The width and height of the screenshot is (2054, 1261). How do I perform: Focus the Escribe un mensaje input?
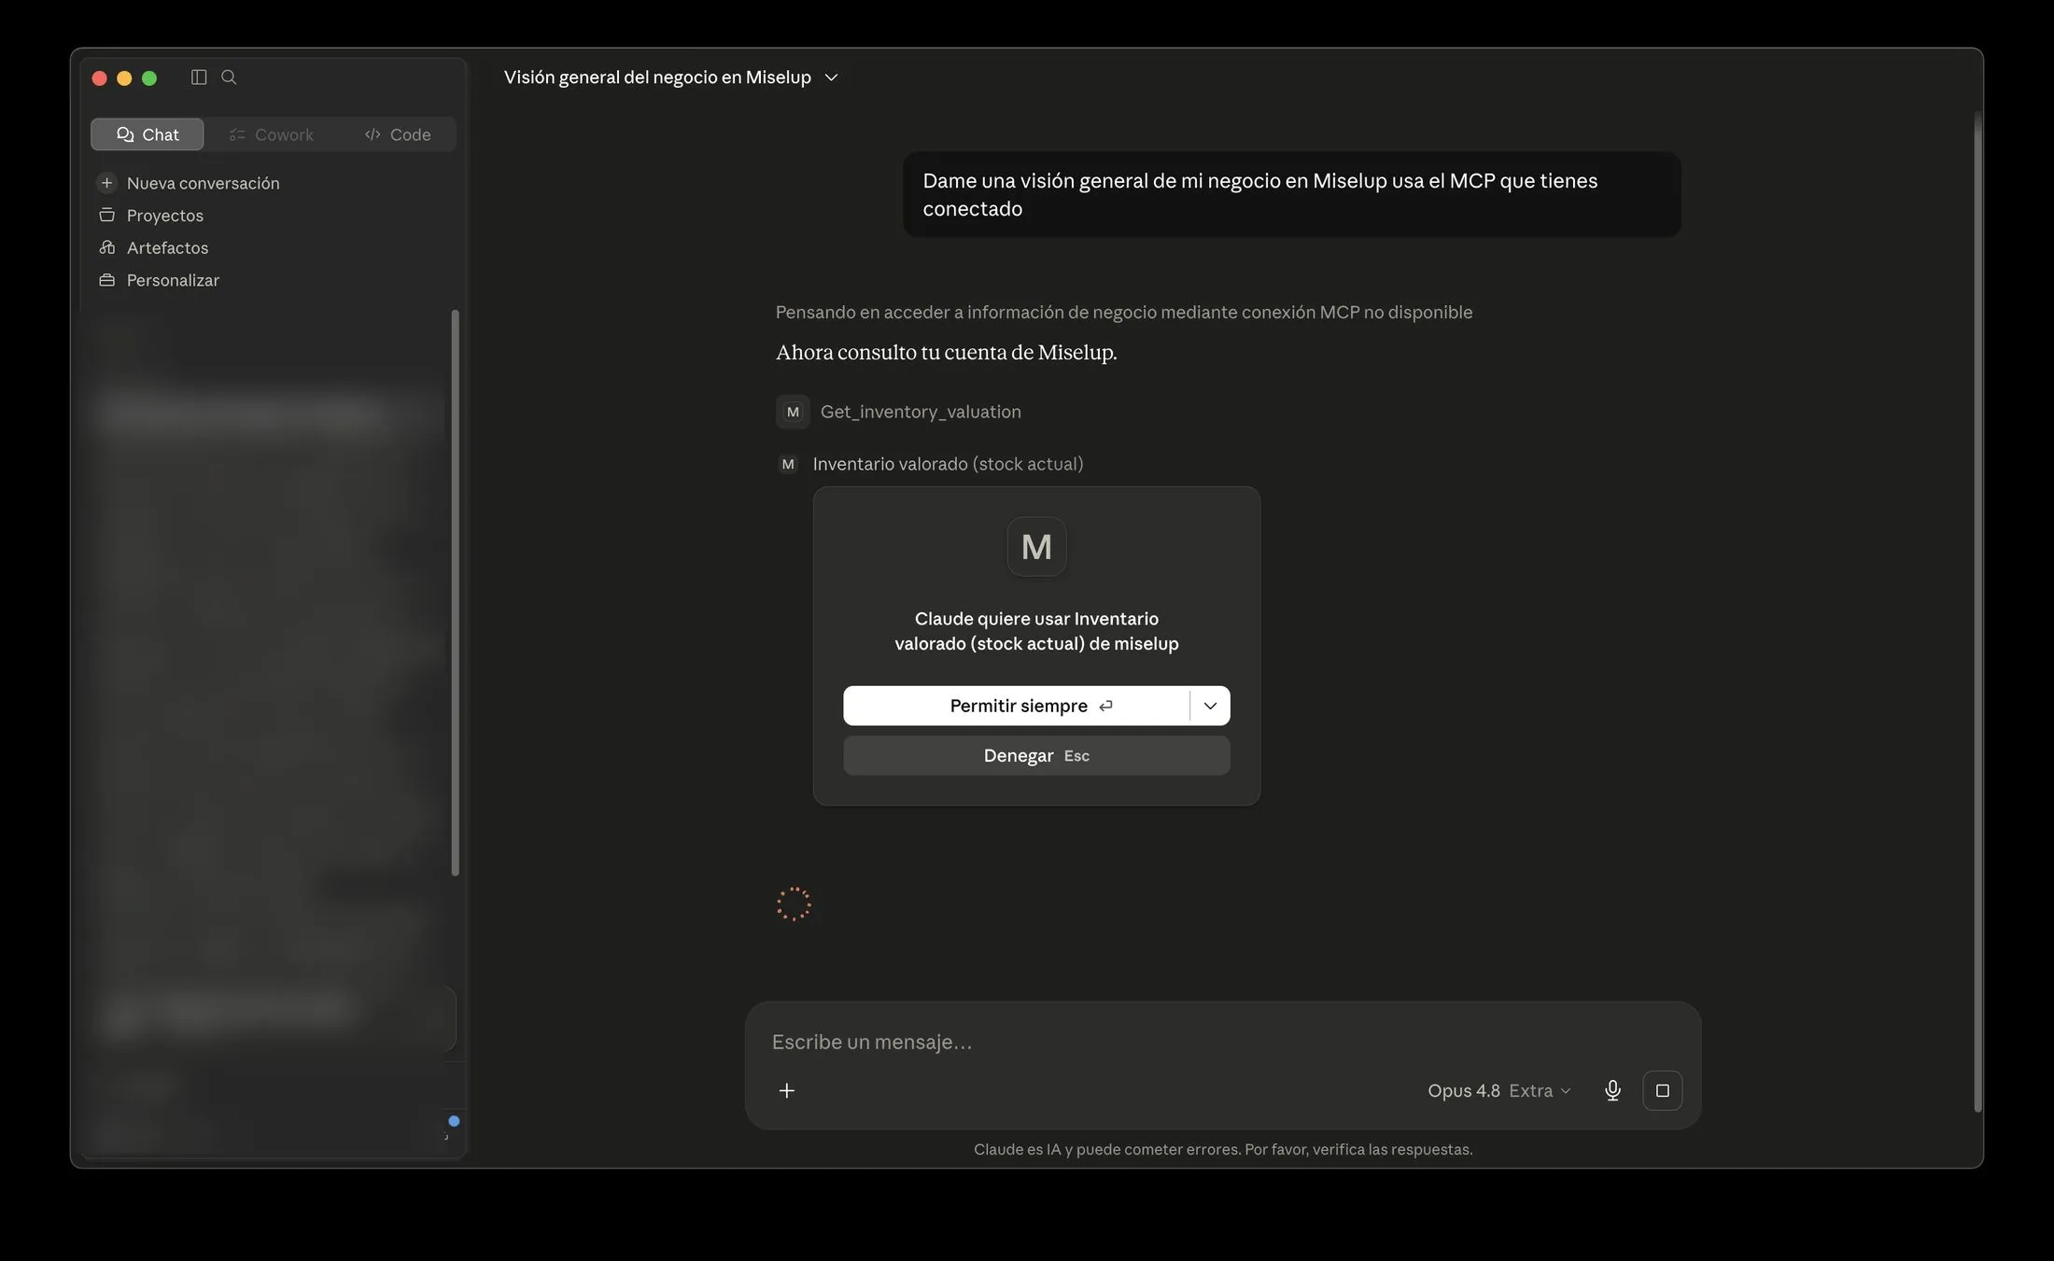tap(1223, 1042)
